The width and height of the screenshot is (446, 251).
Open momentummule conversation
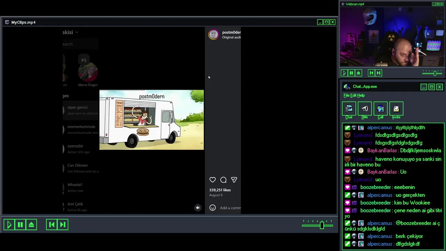pos(81,130)
